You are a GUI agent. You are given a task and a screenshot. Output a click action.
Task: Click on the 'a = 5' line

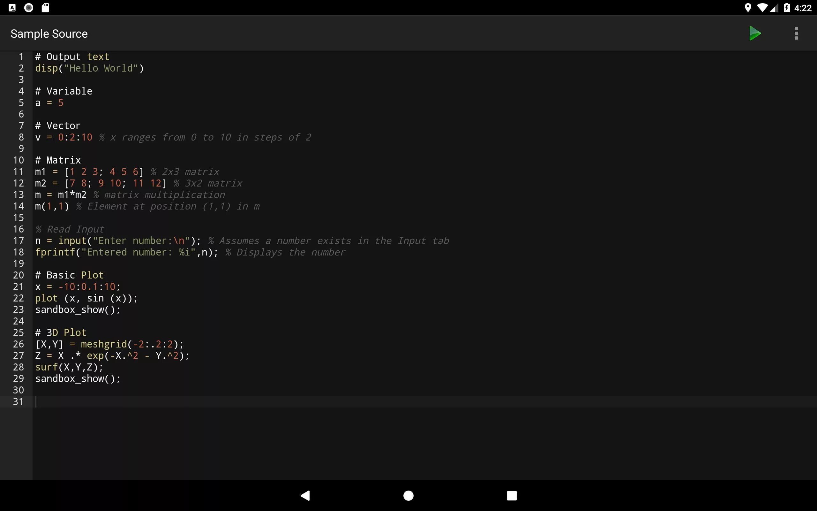(49, 103)
